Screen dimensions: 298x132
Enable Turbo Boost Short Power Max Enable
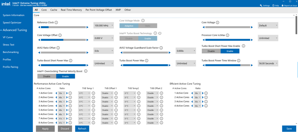(x=230, y=51)
